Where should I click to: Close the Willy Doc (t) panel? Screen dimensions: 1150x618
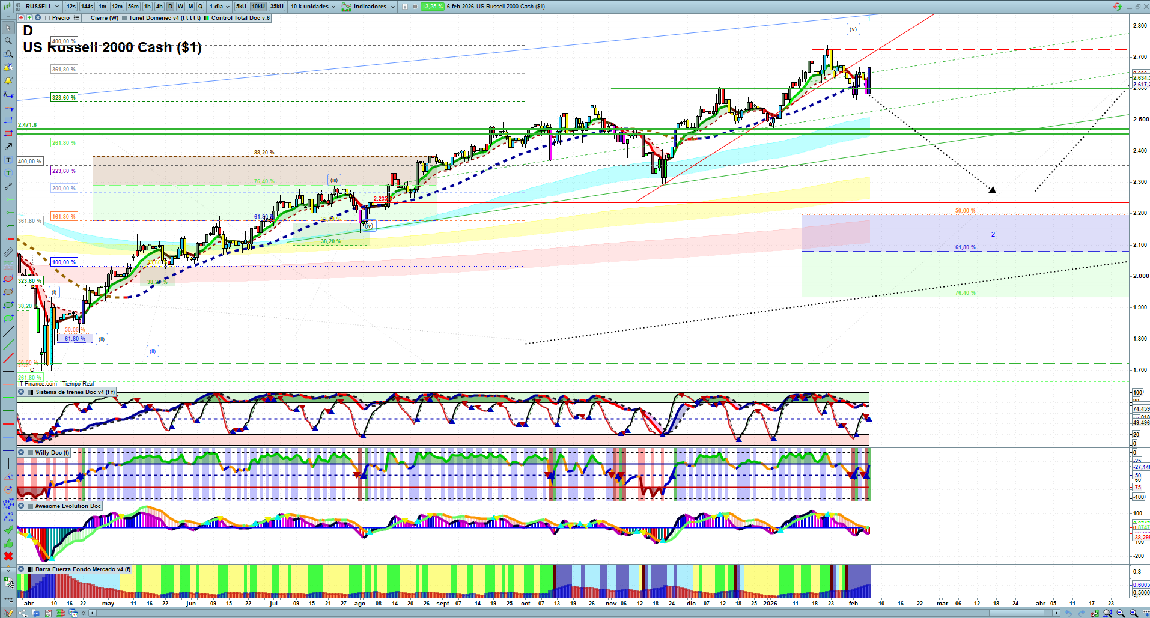click(x=21, y=453)
